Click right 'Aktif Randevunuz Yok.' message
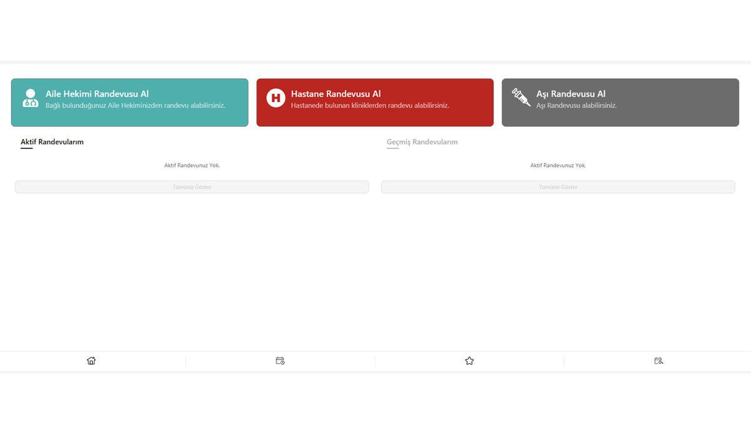Image resolution: width=751 pixels, height=422 pixels. (x=558, y=166)
